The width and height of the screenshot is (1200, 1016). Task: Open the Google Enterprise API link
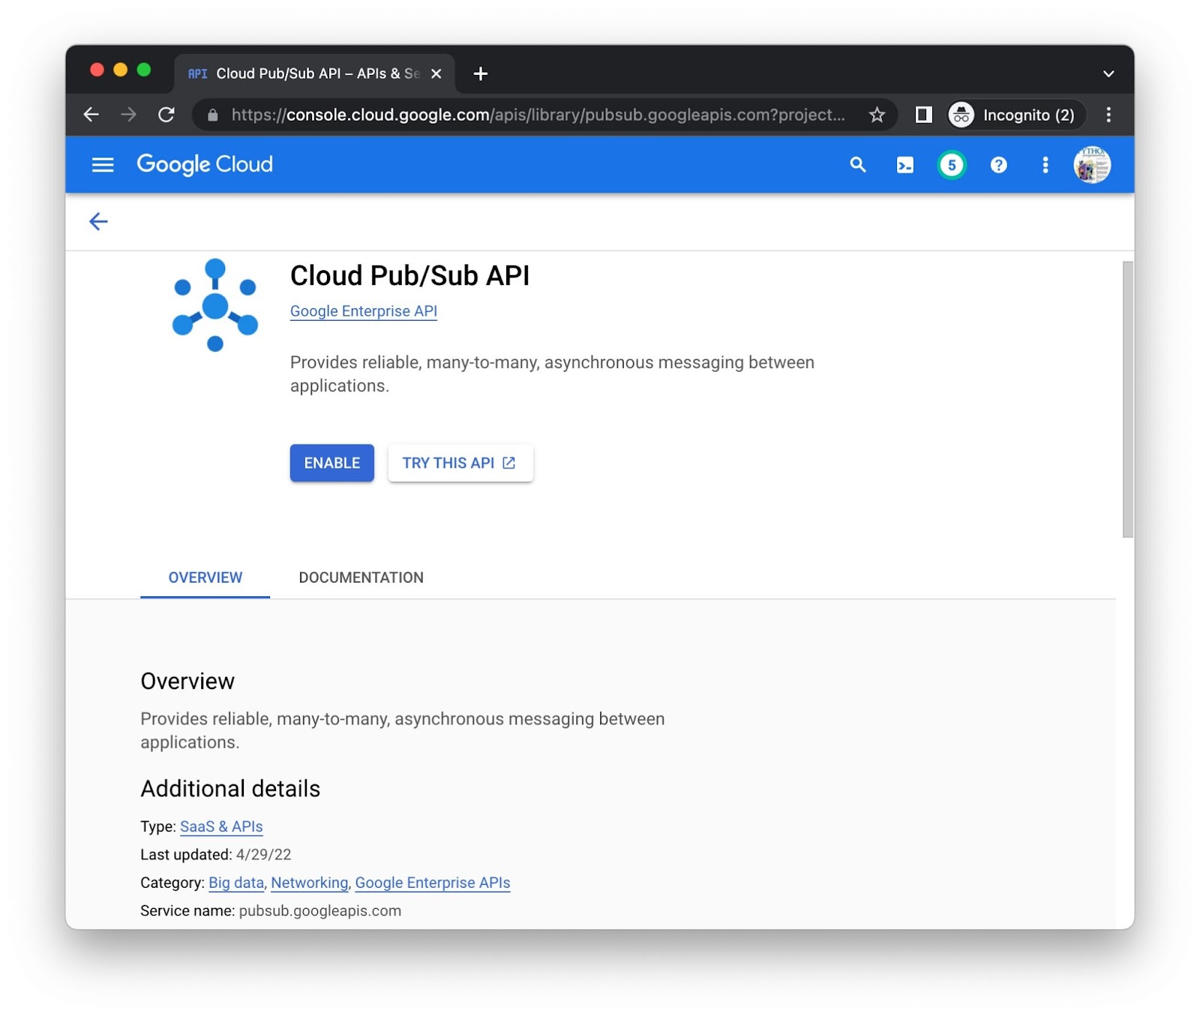[363, 311]
